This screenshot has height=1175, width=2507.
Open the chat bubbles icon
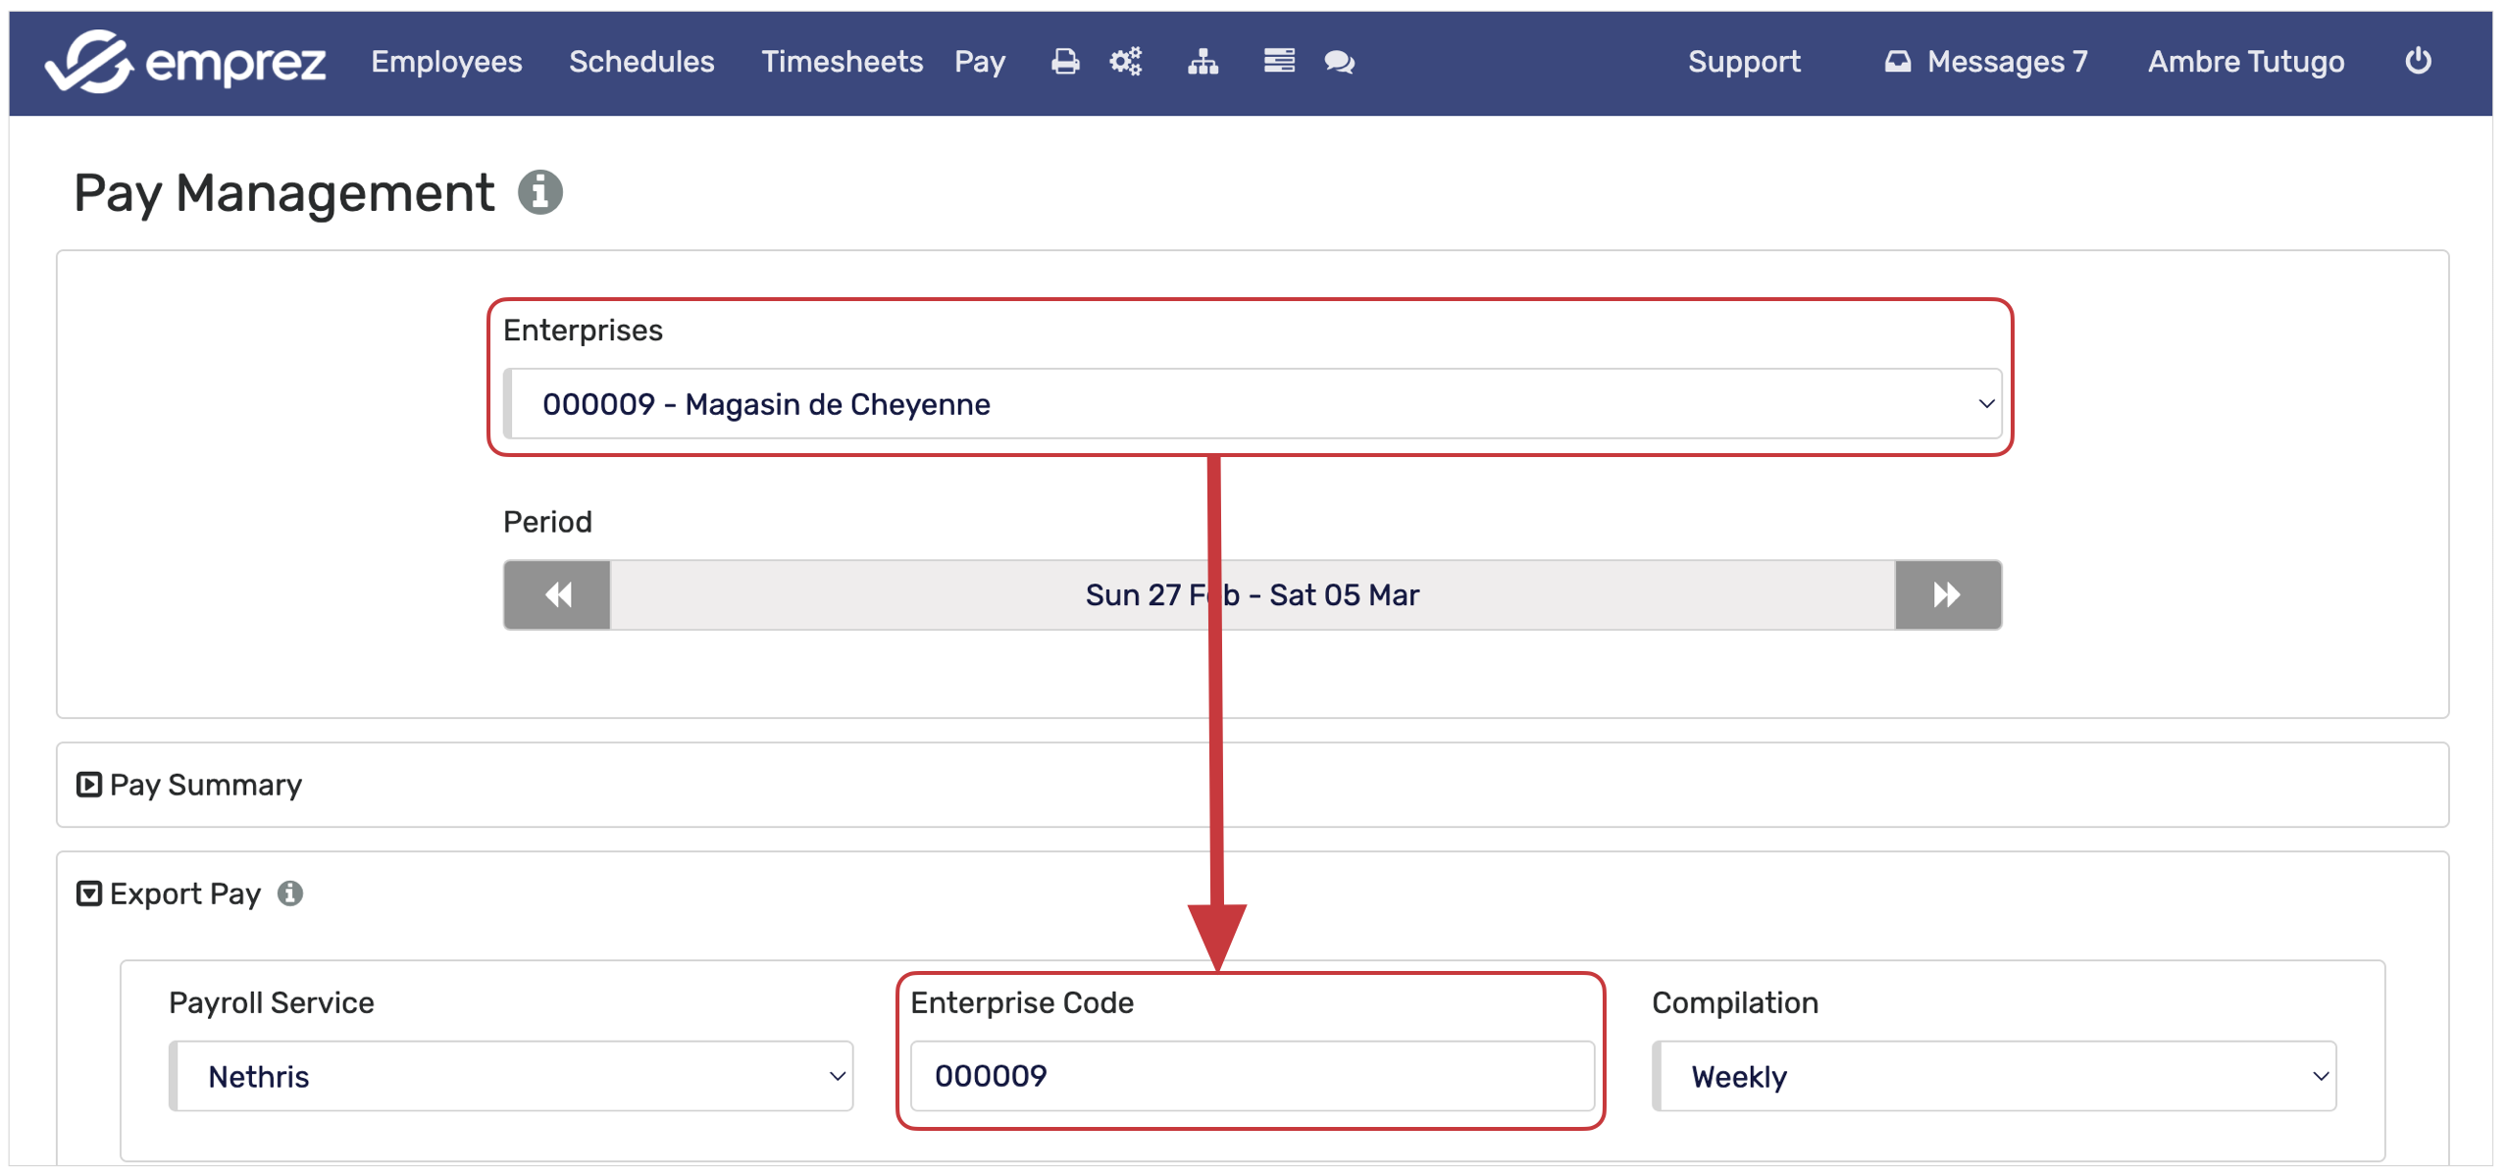[x=1339, y=62]
